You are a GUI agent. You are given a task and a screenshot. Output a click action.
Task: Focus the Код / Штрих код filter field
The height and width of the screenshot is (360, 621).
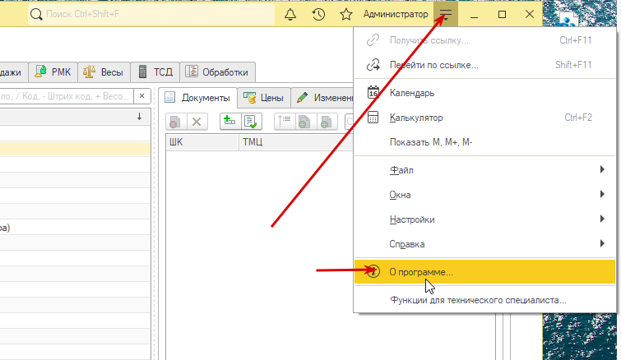point(67,95)
